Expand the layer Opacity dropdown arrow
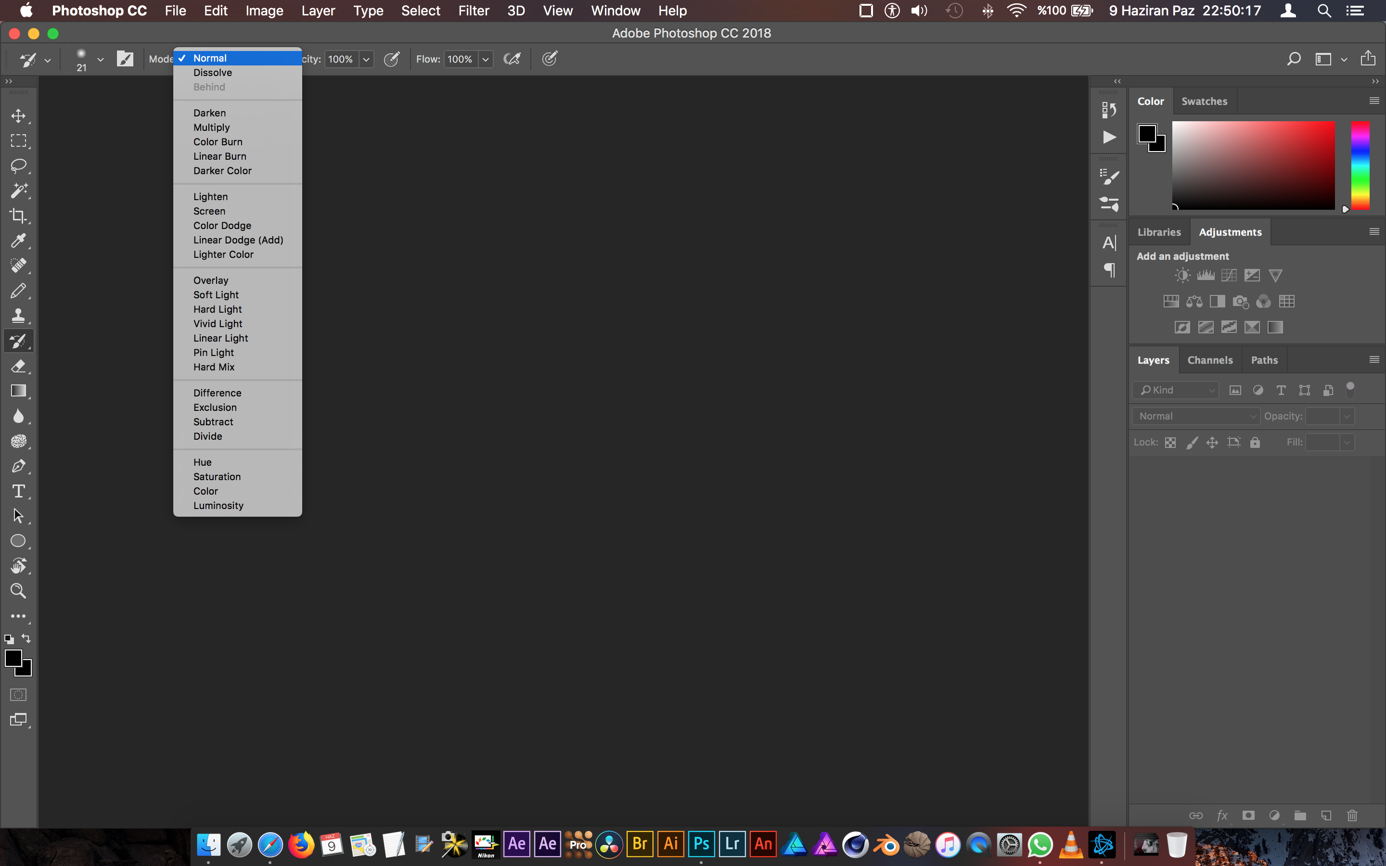The image size is (1386, 866). [x=1347, y=416]
